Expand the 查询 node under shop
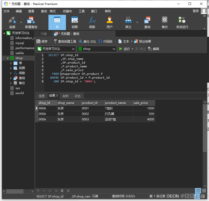The image size is (209, 201). pos(11,78)
